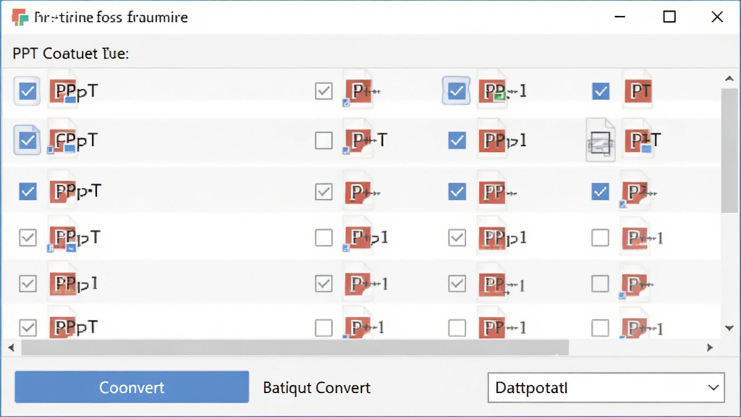Check the empty box beside P+-T file
741x417 pixels.
(x=323, y=140)
